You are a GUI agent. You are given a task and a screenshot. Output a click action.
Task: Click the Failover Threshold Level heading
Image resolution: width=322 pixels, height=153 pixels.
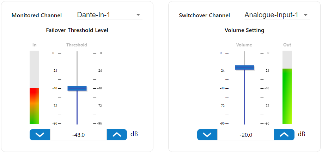coord(77,30)
